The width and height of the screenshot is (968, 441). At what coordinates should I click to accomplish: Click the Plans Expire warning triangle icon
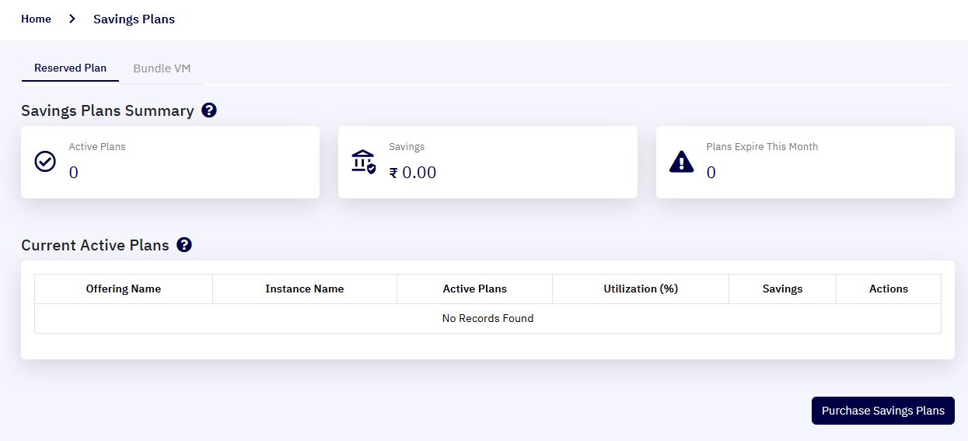click(x=681, y=162)
